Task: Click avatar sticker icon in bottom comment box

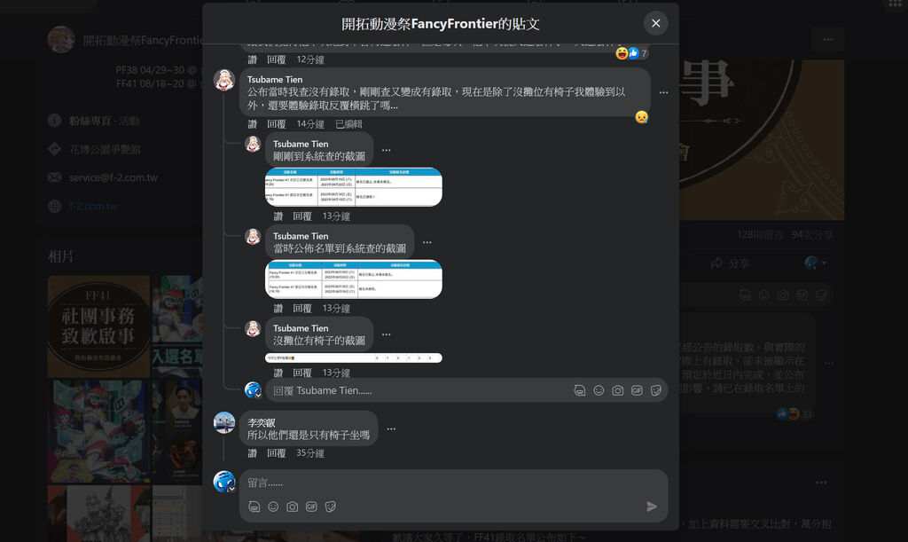Action: [x=254, y=507]
